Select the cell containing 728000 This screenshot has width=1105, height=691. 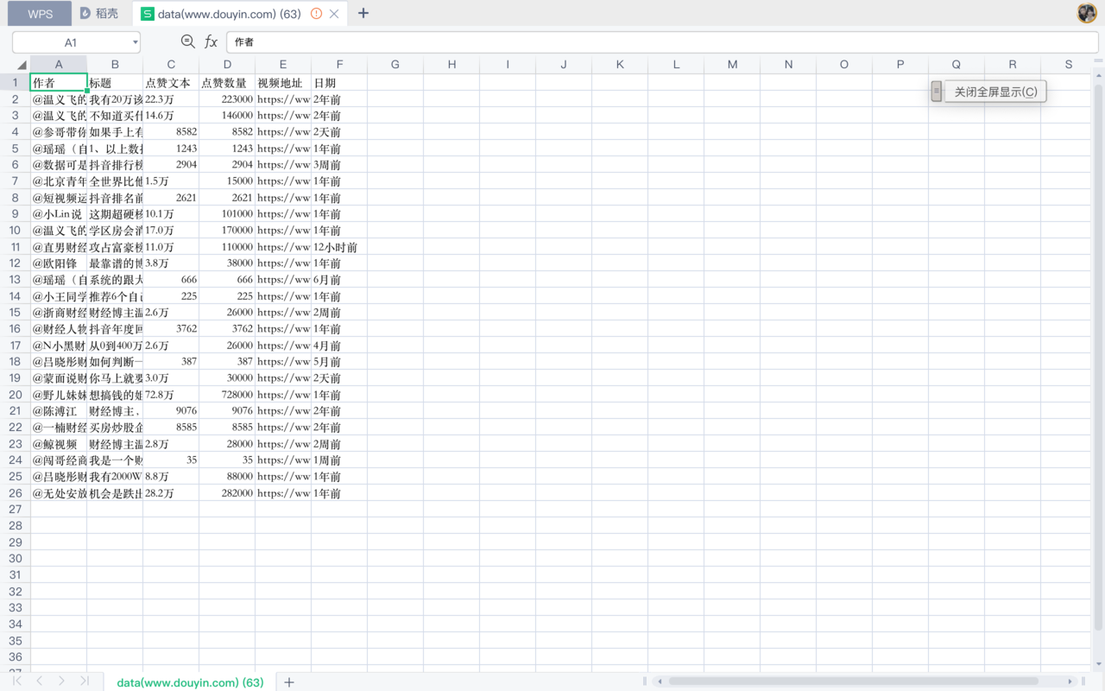(x=227, y=395)
